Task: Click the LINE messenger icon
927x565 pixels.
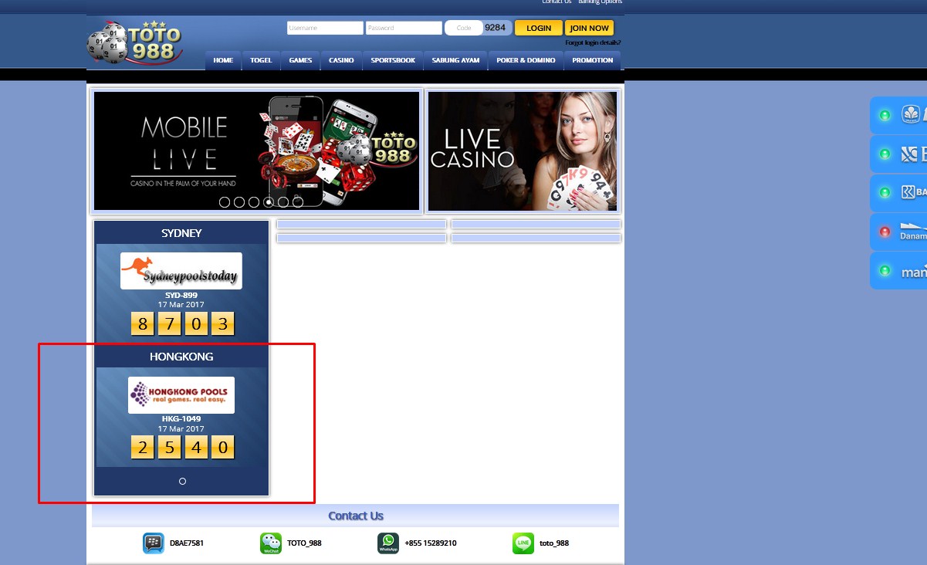Action: [x=523, y=543]
